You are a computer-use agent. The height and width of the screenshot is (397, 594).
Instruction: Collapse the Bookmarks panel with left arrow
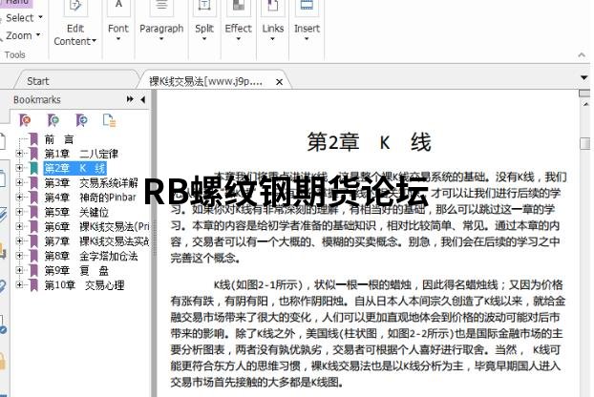coord(143,99)
